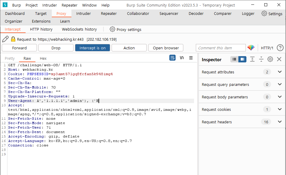Open the editor hamburger options menu
This screenshot has height=175, width=286.
coord(191,58)
